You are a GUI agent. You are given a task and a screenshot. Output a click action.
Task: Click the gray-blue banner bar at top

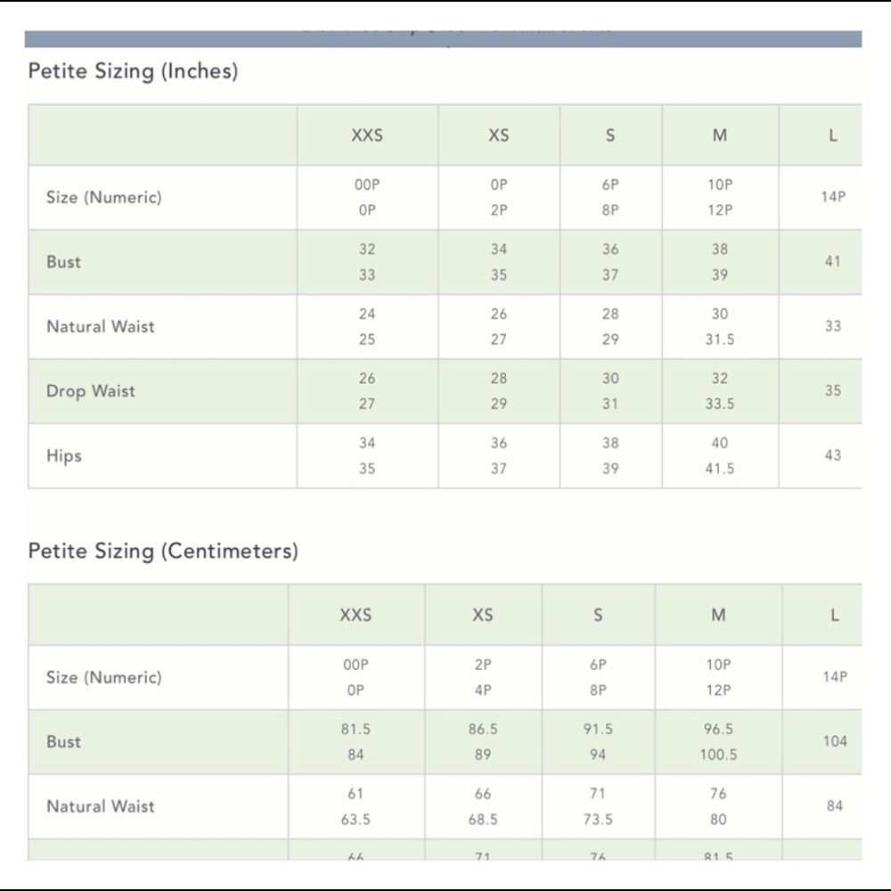click(443, 39)
